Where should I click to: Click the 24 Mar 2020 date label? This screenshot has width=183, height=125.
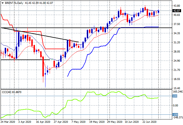pyautogui.click(x=8, y=122)
